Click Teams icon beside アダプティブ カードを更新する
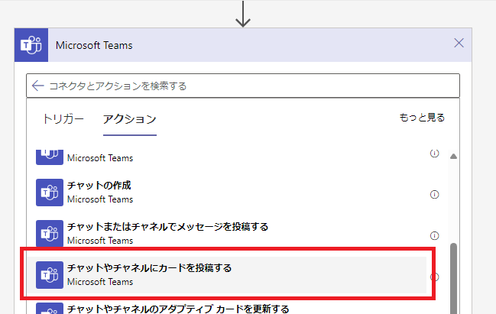 [x=49, y=308]
